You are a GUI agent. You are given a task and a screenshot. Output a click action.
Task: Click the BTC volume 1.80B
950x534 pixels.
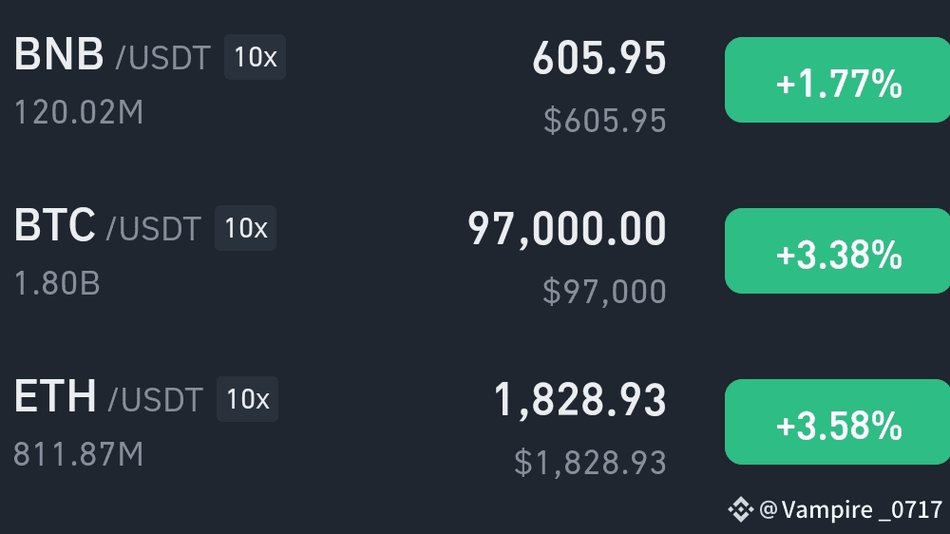point(57,284)
